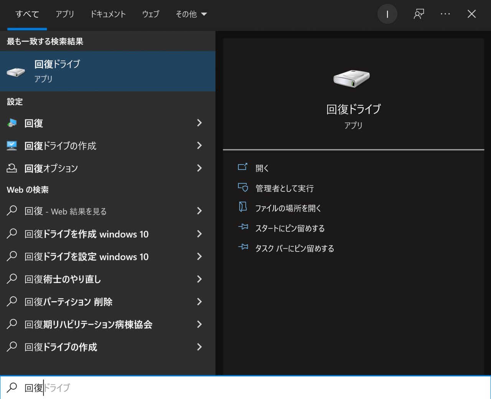Expand chevron for 回復期リハビリテーション病棟協会

point(199,324)
